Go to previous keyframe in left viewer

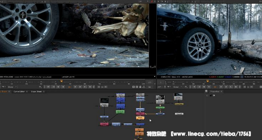coord(53,87)
